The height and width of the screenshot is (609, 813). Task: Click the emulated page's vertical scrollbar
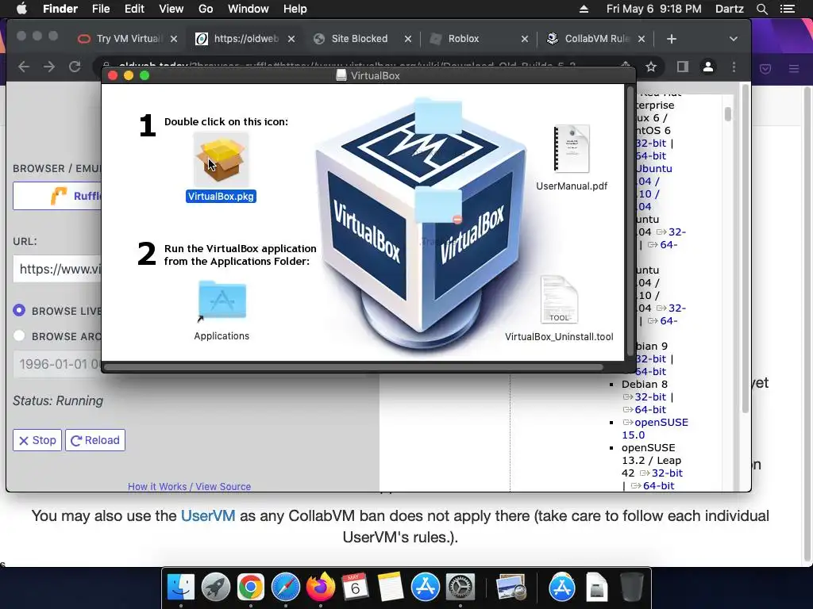coord(728,114)
